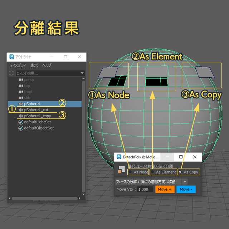
Task: Click the orange Move + button
Action: coord(165,189)
